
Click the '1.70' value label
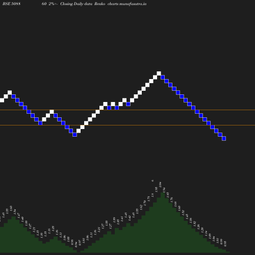[145, 203]
